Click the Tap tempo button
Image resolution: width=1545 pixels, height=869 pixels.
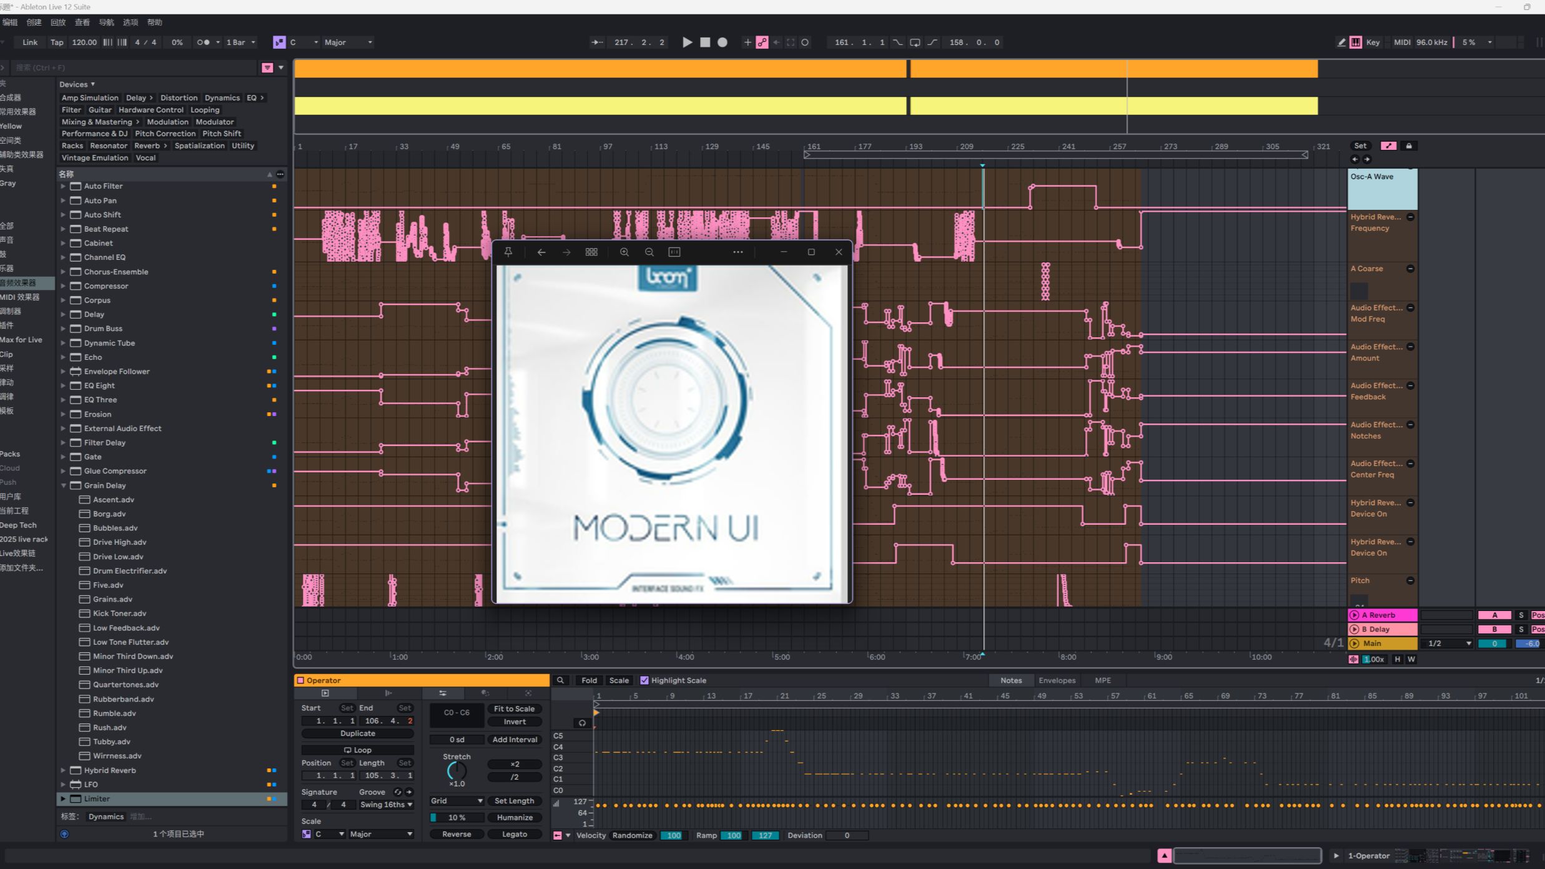[57, 42]
